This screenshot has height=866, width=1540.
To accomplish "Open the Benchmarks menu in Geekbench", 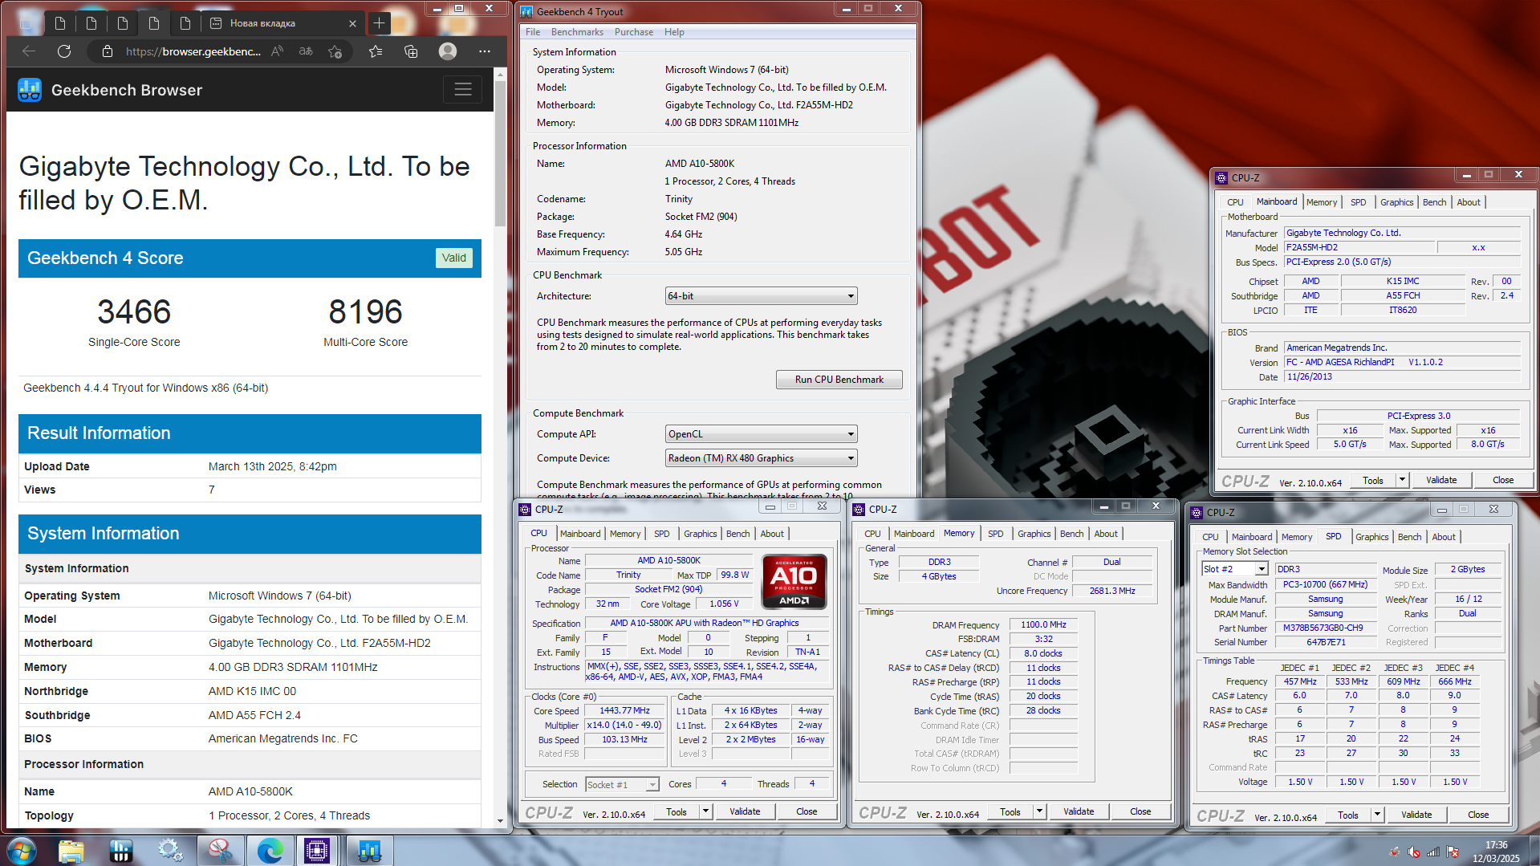I will point(577,32).
